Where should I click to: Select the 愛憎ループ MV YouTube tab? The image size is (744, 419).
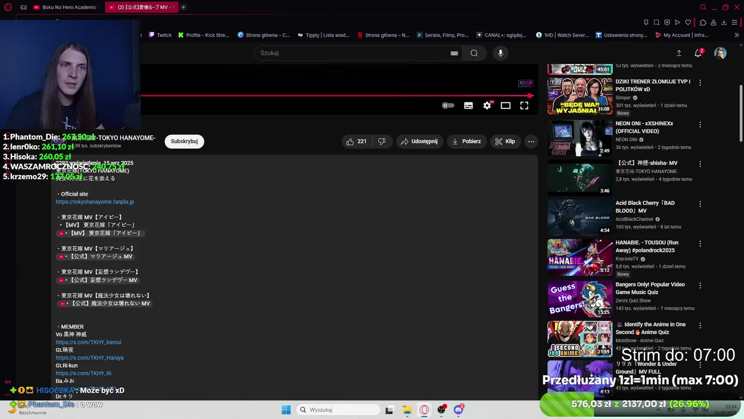click(141, 8)
